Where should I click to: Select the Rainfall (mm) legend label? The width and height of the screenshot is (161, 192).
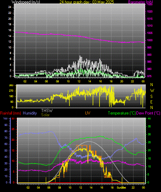tap(10, 113)
